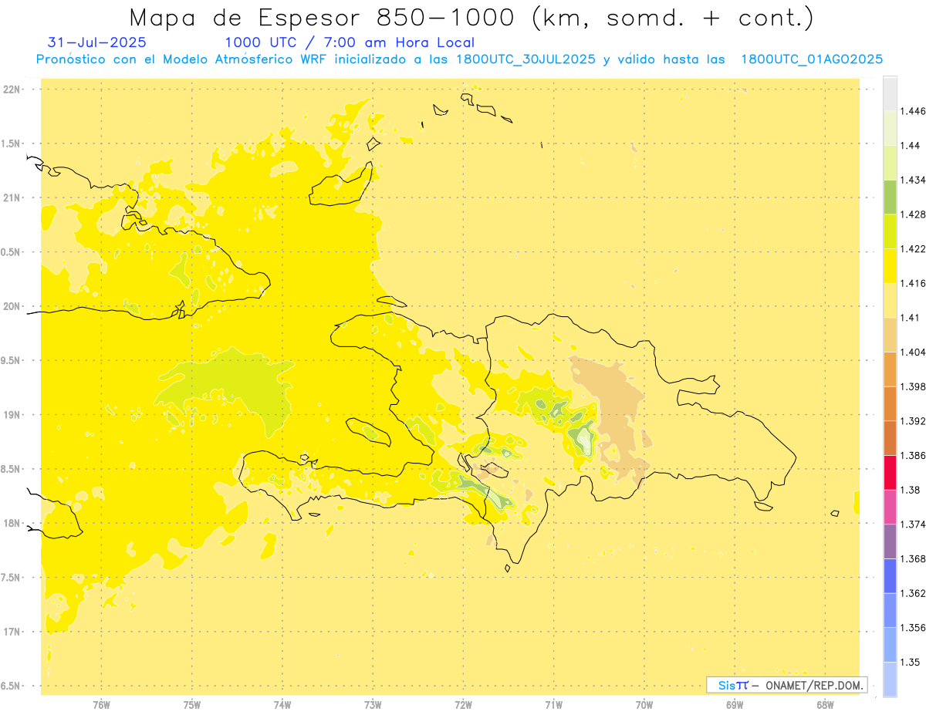Click the "1.398" color scale value
The image size is (926, 715).
(x=914, y=386)
